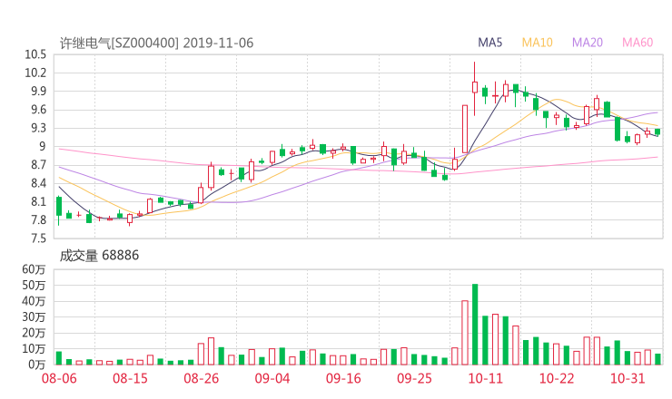The height and width of the screenshot is (399, 672).
Task: Click the candlestick with the highest wick above 10.2
Action: (475, 88)
